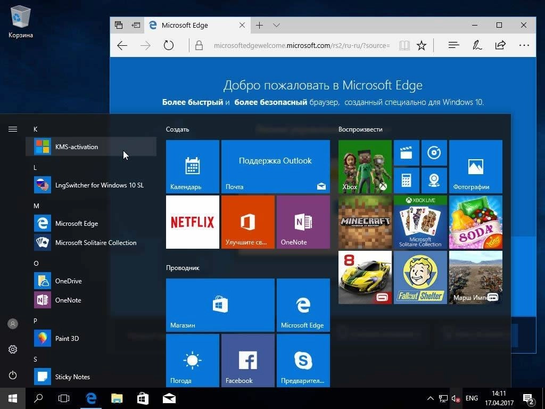The image size is (545, 409).
Task: Expand the tab preview chevron in Edge
Action: (276, 26)
